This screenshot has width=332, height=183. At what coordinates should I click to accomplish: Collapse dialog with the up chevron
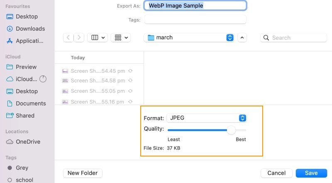coord(242,38)
